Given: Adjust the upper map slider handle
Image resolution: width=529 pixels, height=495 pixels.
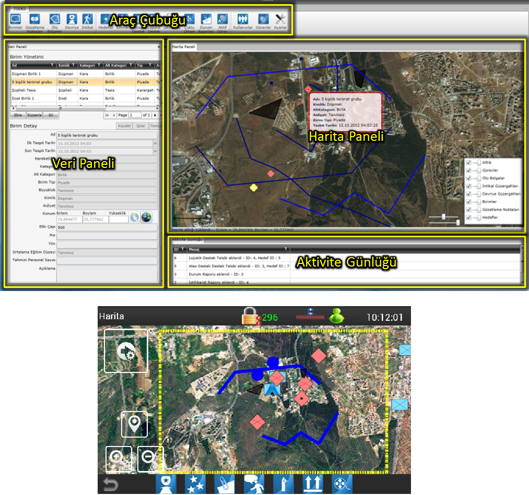Looking at the screenshot, I should coord(443,216).
